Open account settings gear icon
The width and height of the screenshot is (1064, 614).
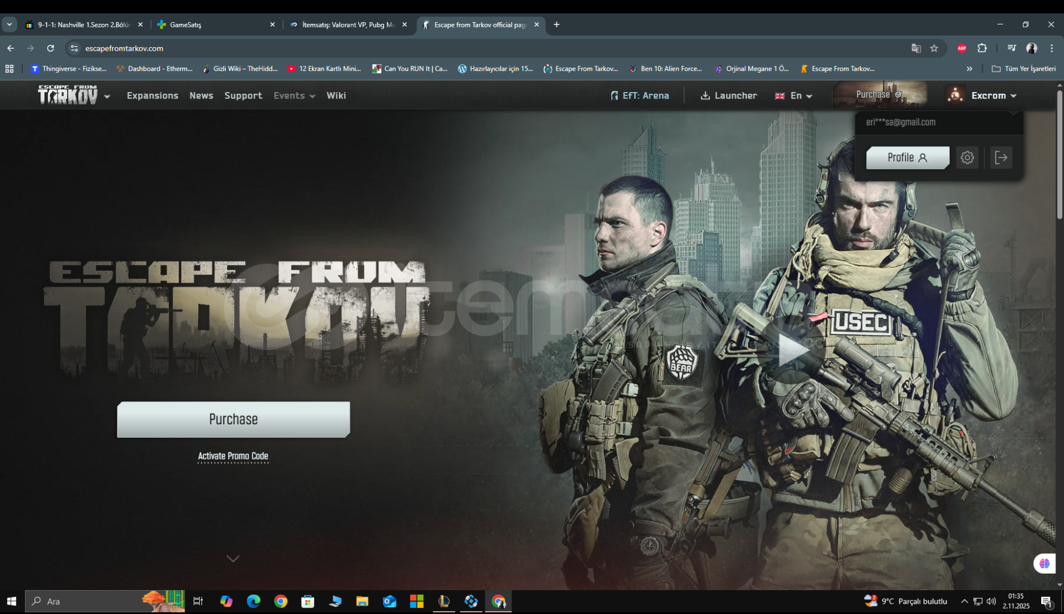point(967,157)
